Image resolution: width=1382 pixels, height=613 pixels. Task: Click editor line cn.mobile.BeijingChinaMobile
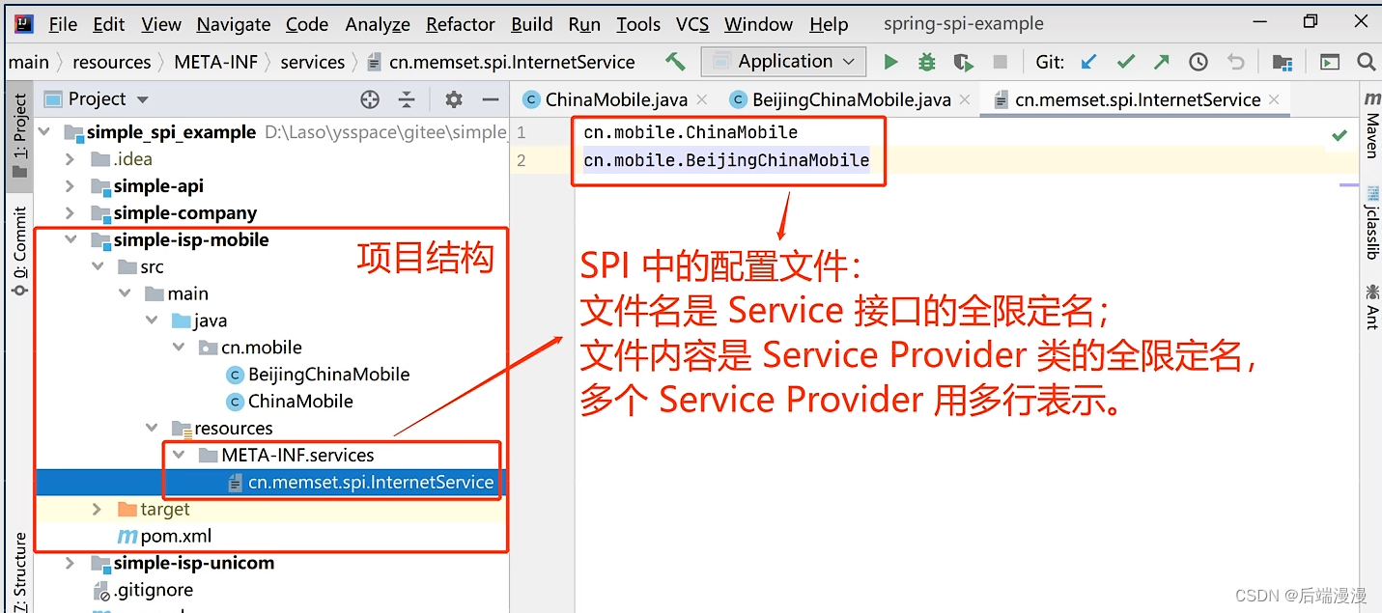tap(726, 160)
